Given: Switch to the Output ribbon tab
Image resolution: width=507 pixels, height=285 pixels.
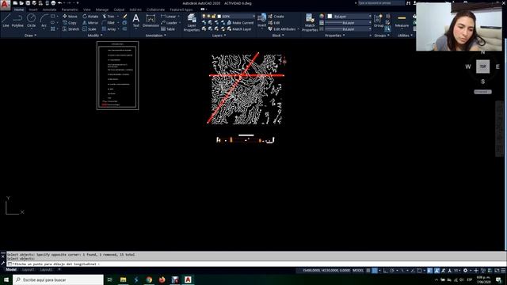Looking at the screenshot, I should coord(119,9).
